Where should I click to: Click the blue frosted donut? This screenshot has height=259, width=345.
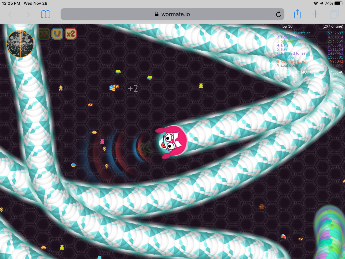coord(73,165)
